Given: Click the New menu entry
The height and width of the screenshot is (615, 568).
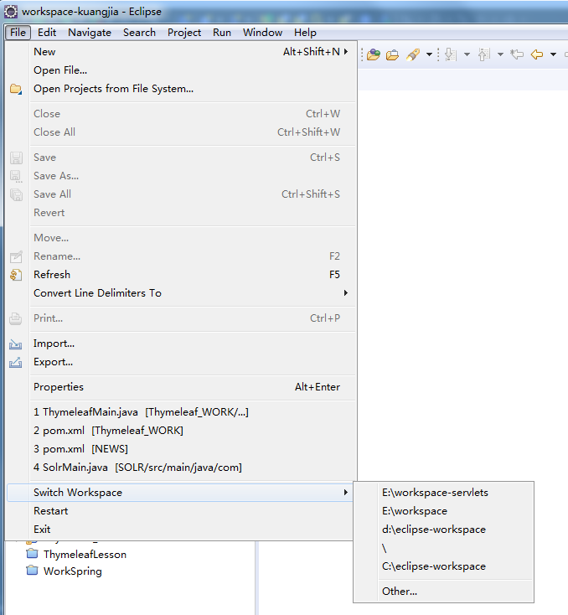Looking at the screenshot, I should point(181,52).
